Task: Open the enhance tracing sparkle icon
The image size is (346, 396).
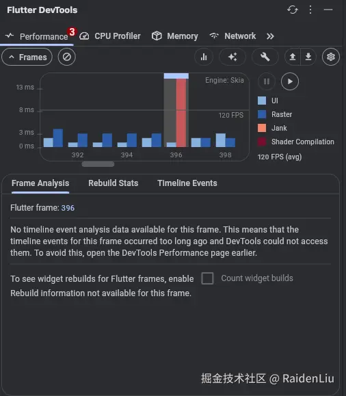Action: [232, 57]
